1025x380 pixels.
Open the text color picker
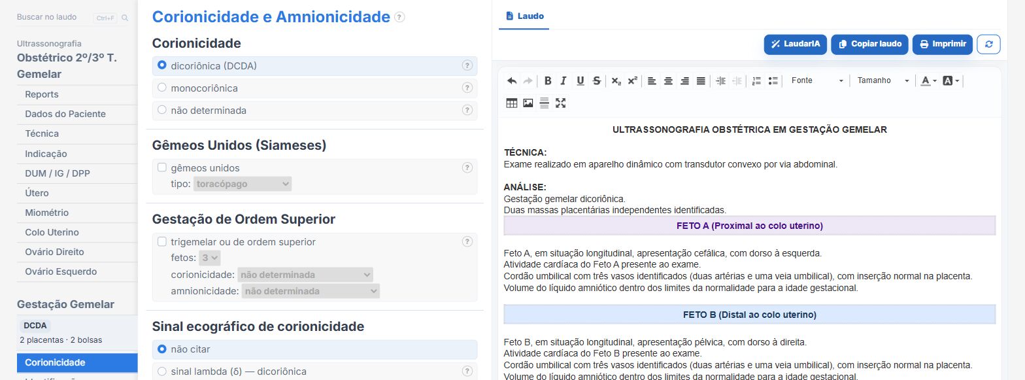[x=928, y=80]
